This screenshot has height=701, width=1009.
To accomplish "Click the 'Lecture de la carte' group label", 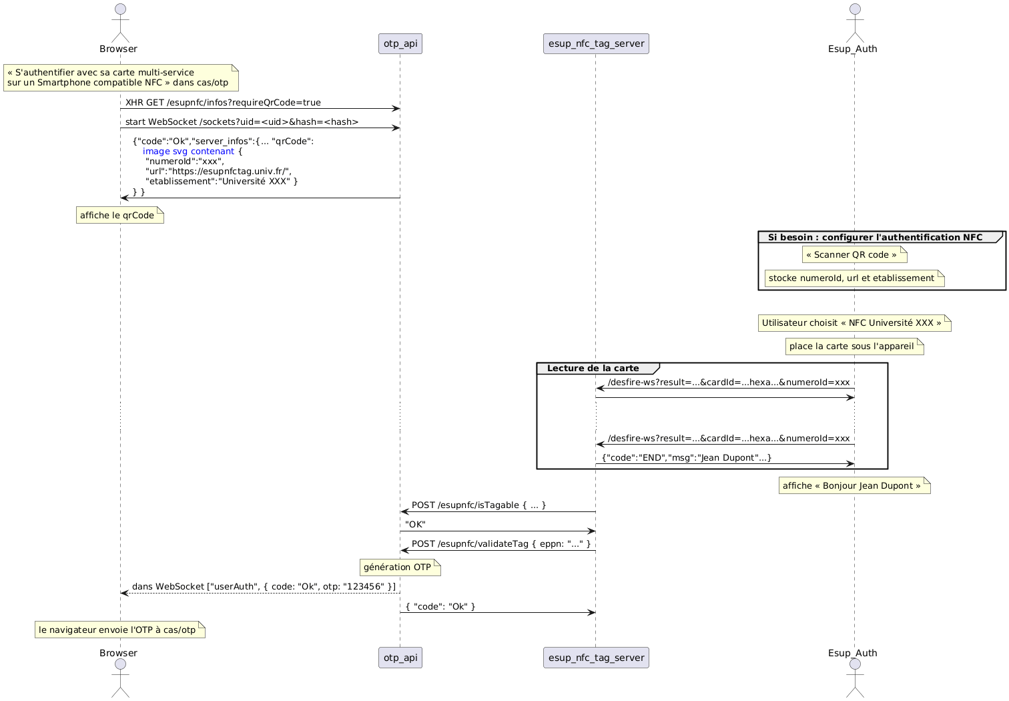I will point(593,369).
